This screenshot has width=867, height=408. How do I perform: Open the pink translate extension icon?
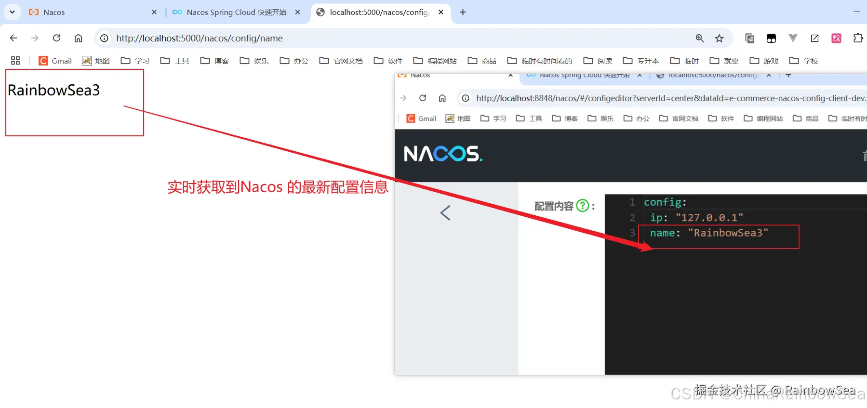click(836, 38)
